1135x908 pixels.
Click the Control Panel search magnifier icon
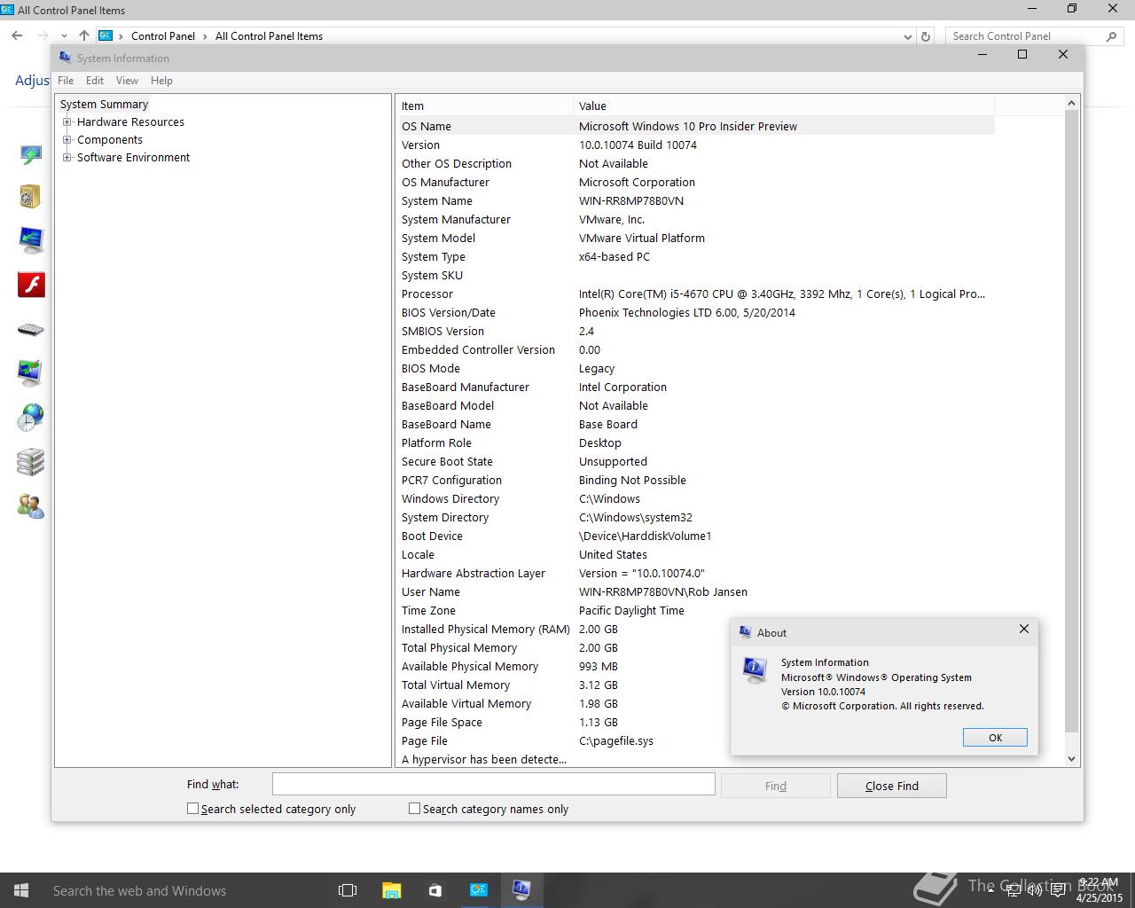coord(1112,36)
